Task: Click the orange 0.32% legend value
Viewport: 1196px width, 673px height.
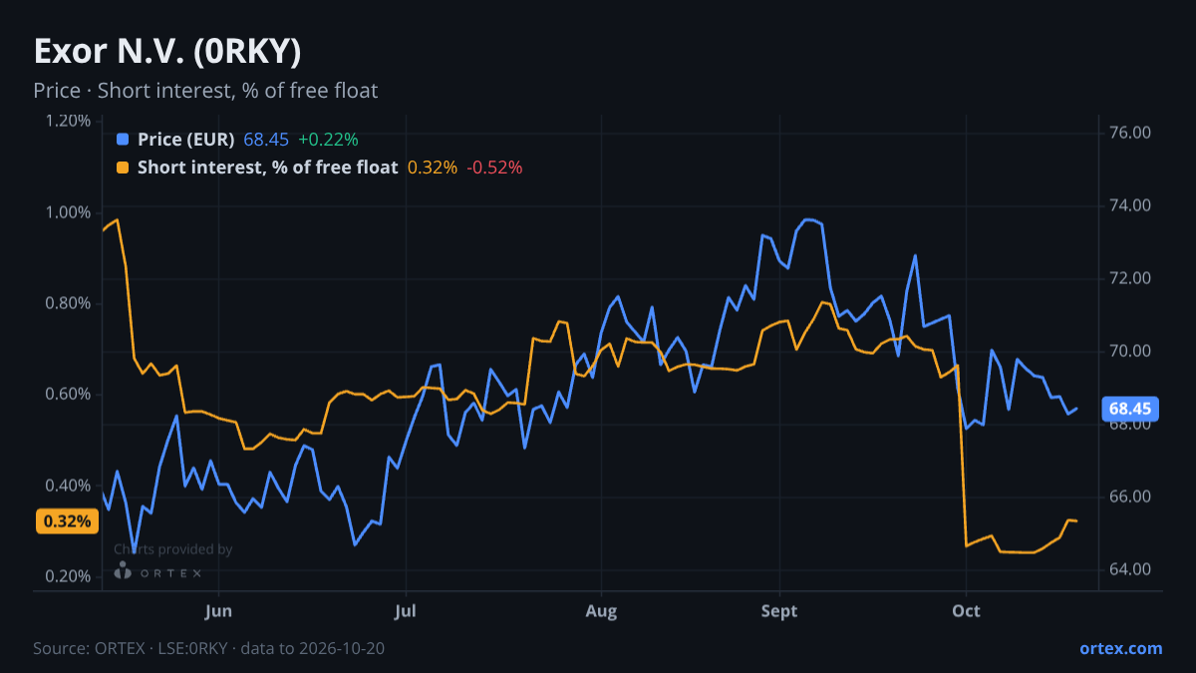Action: [433, 168]
